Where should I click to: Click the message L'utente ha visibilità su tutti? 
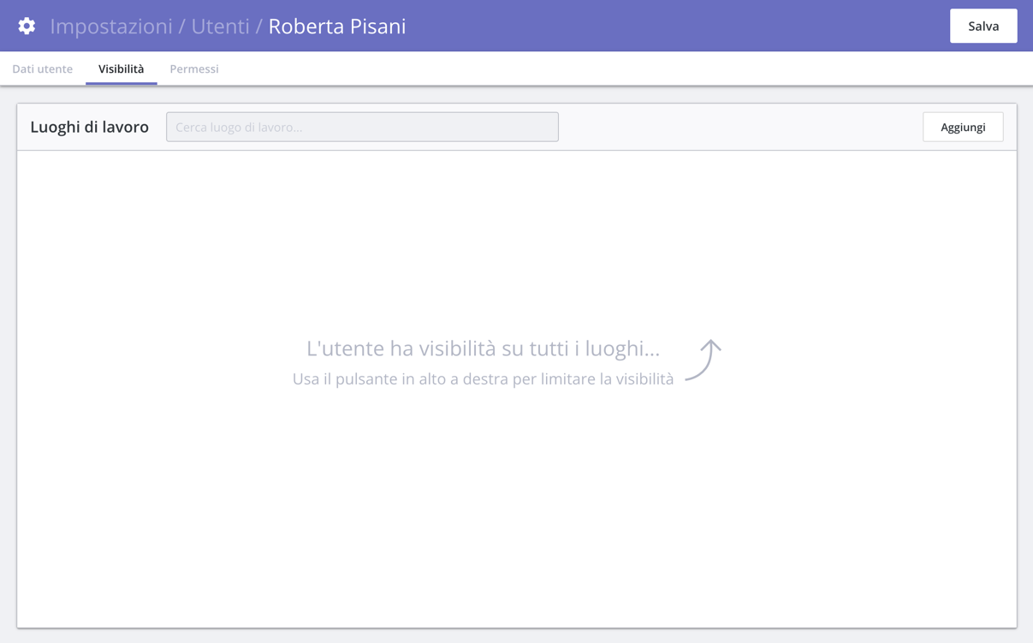point(483,348)
